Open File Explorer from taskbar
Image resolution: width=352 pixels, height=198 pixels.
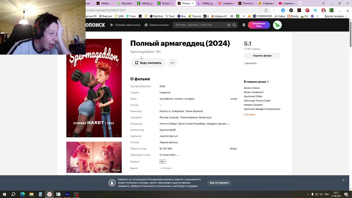pos(31,194)
